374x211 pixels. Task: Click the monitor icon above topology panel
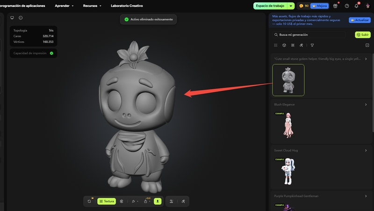pyautogui.click(x=12, y=18)
